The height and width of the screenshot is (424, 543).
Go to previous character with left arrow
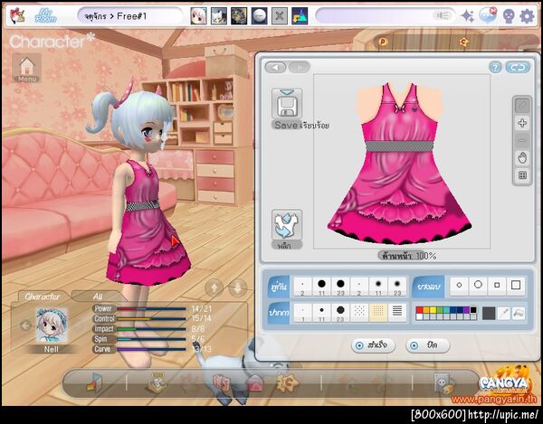[x=25, y=325]
